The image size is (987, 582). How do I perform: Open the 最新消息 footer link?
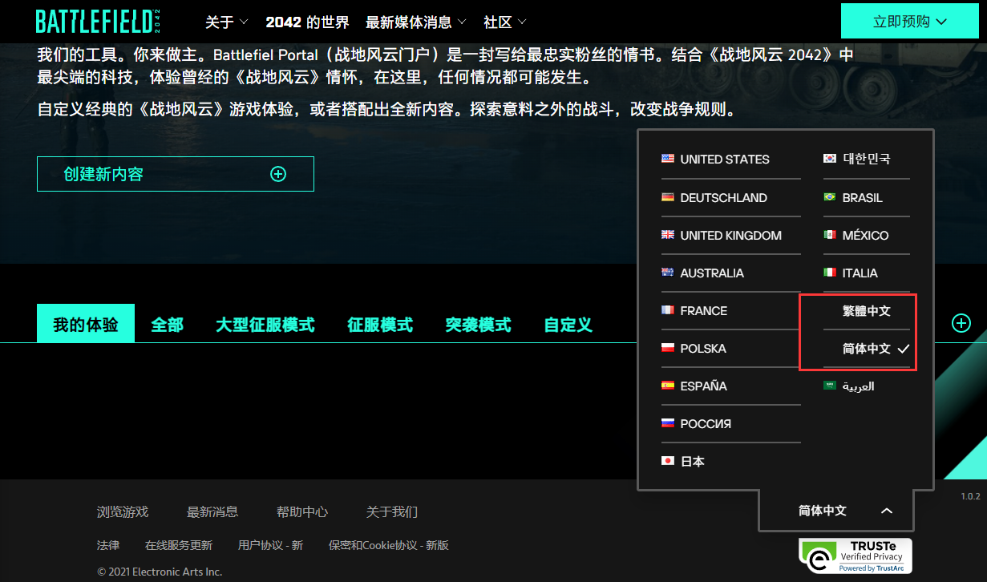(212, 511)
